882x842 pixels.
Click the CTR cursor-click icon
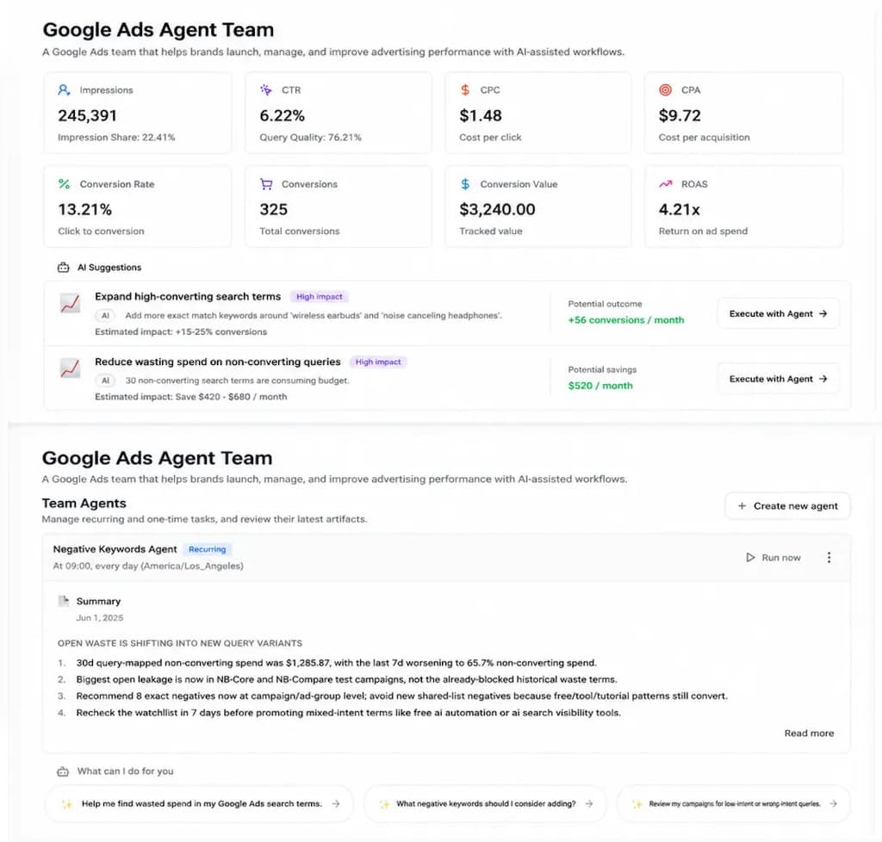[266, 90]
